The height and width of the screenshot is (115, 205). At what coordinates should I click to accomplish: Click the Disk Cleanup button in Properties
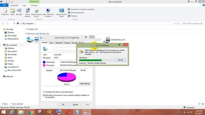tap(85, 83)
